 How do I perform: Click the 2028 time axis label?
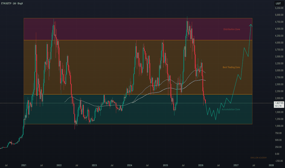271,165
